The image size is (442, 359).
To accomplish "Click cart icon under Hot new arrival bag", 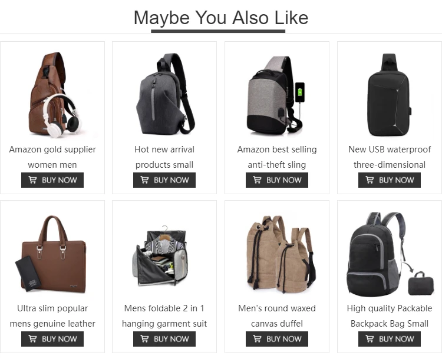I will pos(144,179).
